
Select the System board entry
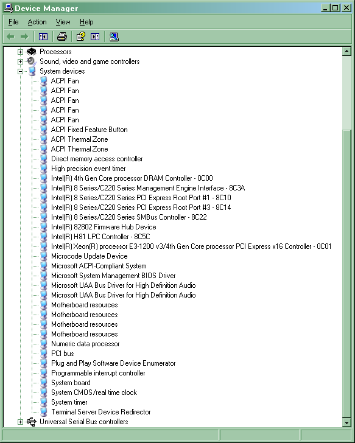tap(71, 383)
